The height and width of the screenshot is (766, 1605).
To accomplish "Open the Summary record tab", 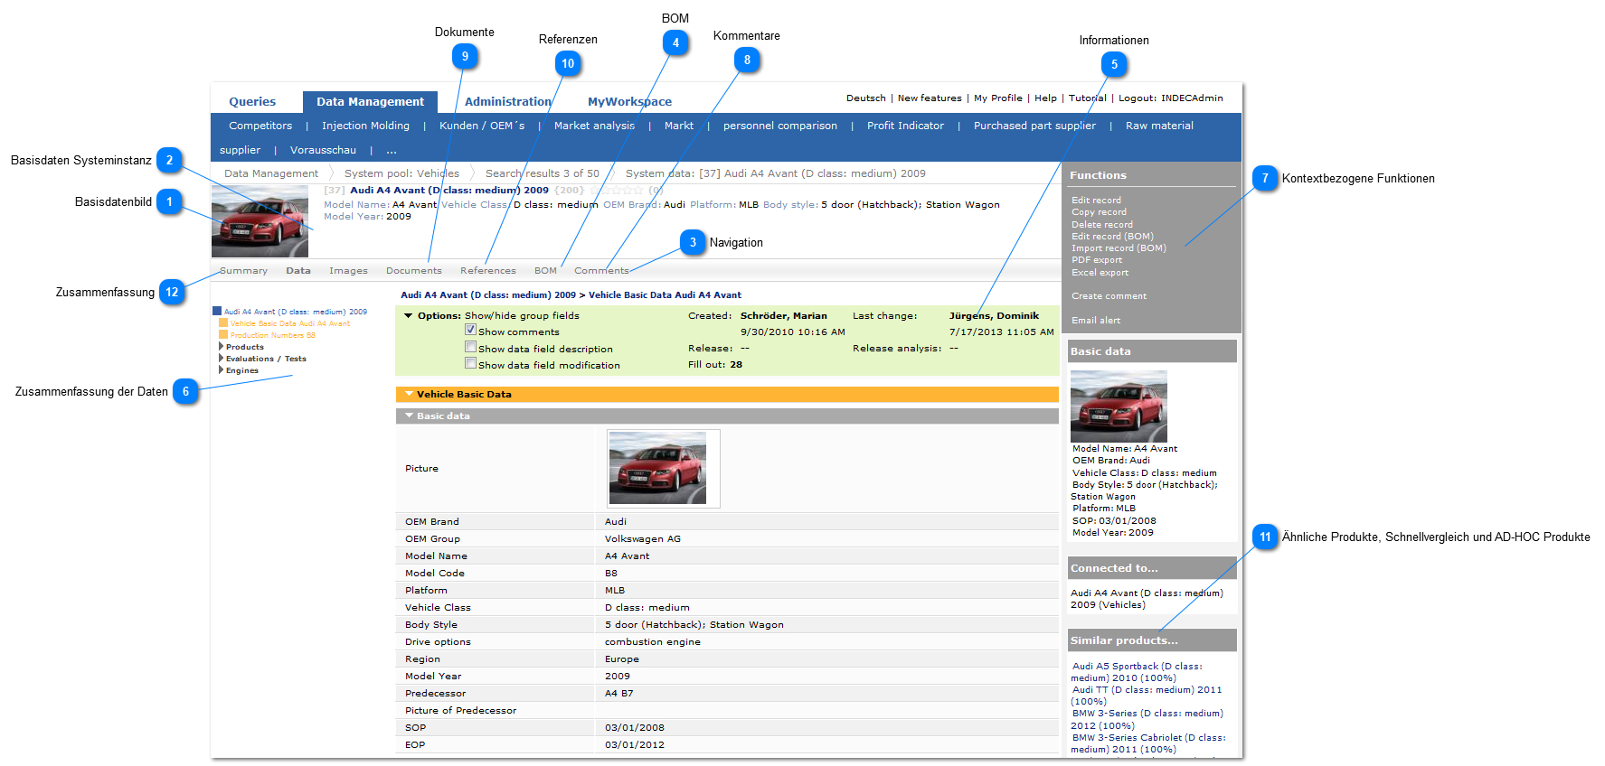I will 243,271.
